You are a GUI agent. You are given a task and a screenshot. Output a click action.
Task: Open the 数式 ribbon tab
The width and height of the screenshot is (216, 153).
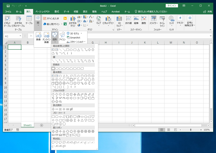click(57, 12)
